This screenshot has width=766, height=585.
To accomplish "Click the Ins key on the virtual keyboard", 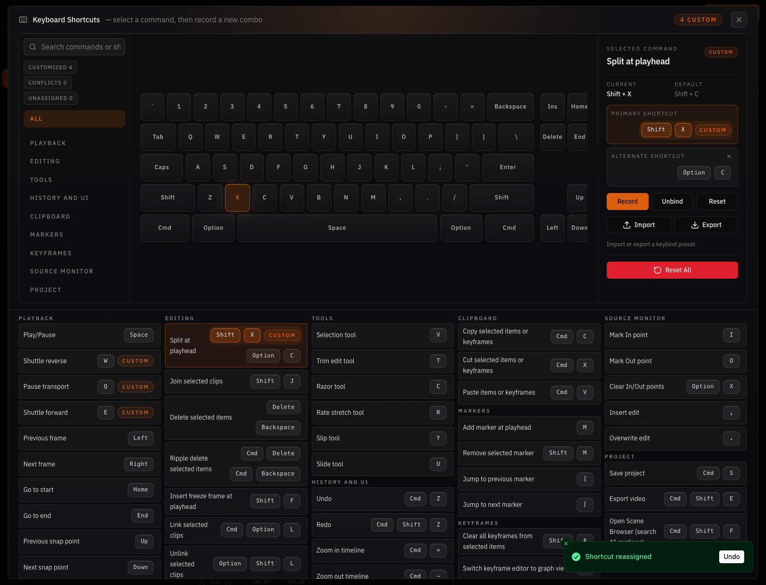I will coord(553,106).
